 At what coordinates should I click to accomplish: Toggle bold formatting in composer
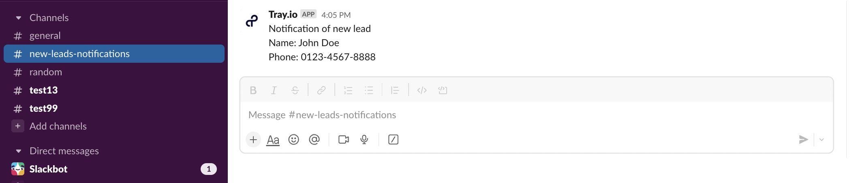[253, 90]
